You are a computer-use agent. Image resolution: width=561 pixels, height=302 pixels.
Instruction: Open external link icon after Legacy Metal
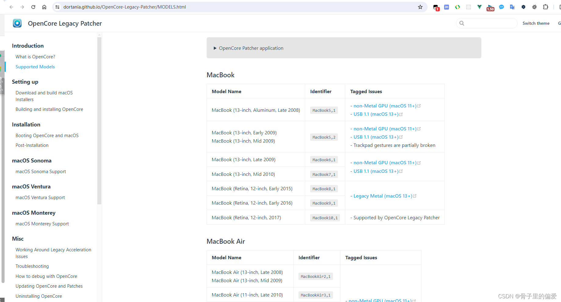point(414,196)
